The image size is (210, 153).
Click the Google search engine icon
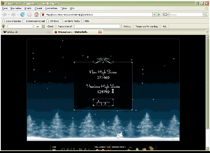pos(166,15)
